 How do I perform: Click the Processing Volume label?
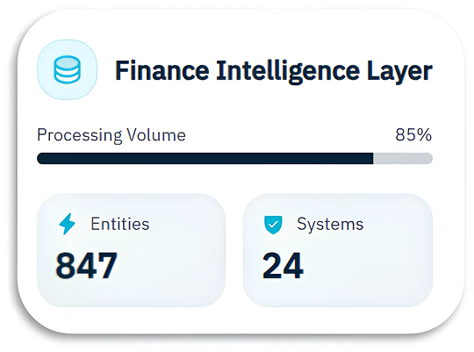[111, 135]
